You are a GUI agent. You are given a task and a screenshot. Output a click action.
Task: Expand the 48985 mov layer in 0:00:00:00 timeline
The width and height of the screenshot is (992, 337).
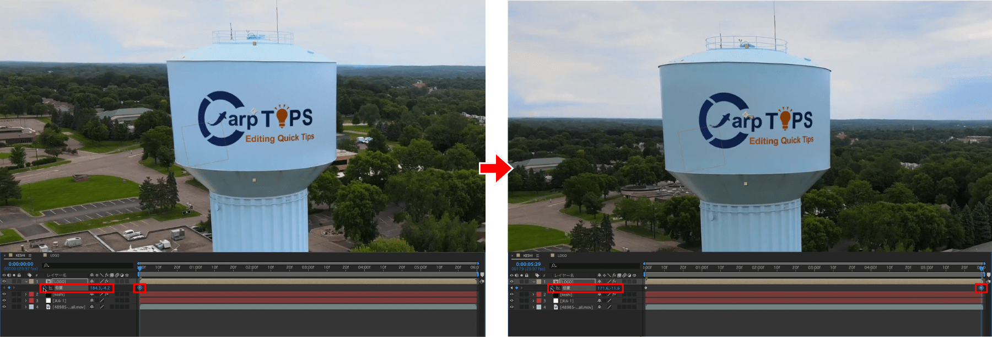[x=26, y=307]
